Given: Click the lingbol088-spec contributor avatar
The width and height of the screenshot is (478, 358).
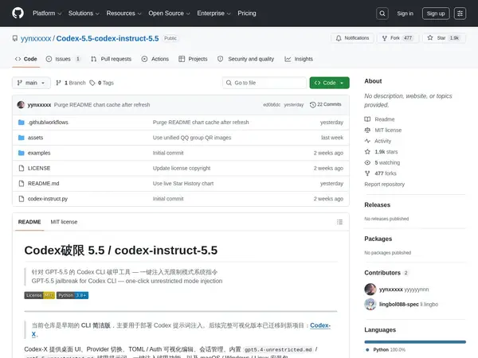Looking at the screenshot, I should coord(370,304).
